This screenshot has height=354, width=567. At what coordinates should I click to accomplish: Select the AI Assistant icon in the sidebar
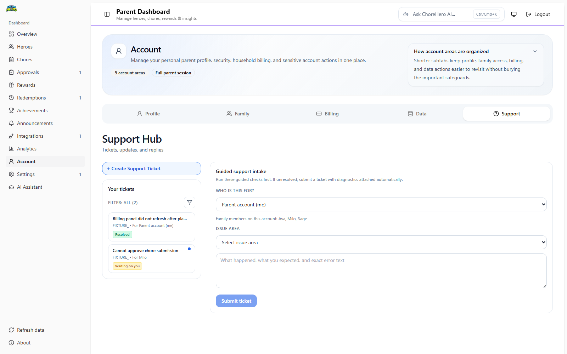pos(11,187)
